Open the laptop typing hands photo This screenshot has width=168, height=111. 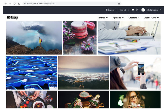point(129,38)
